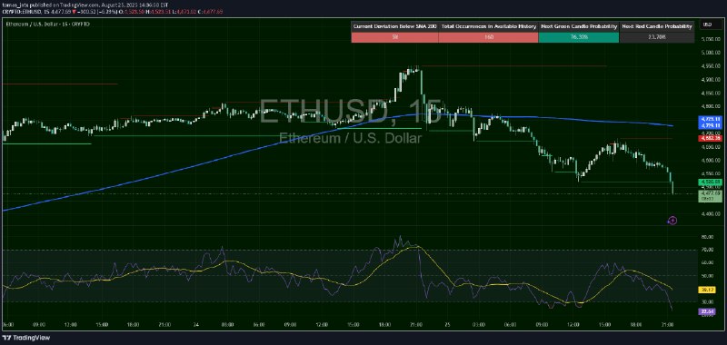This screenshot has height=345, width=727.
Task: Click the blue SMA price label on axis
Action: click(x=710, y=123)
